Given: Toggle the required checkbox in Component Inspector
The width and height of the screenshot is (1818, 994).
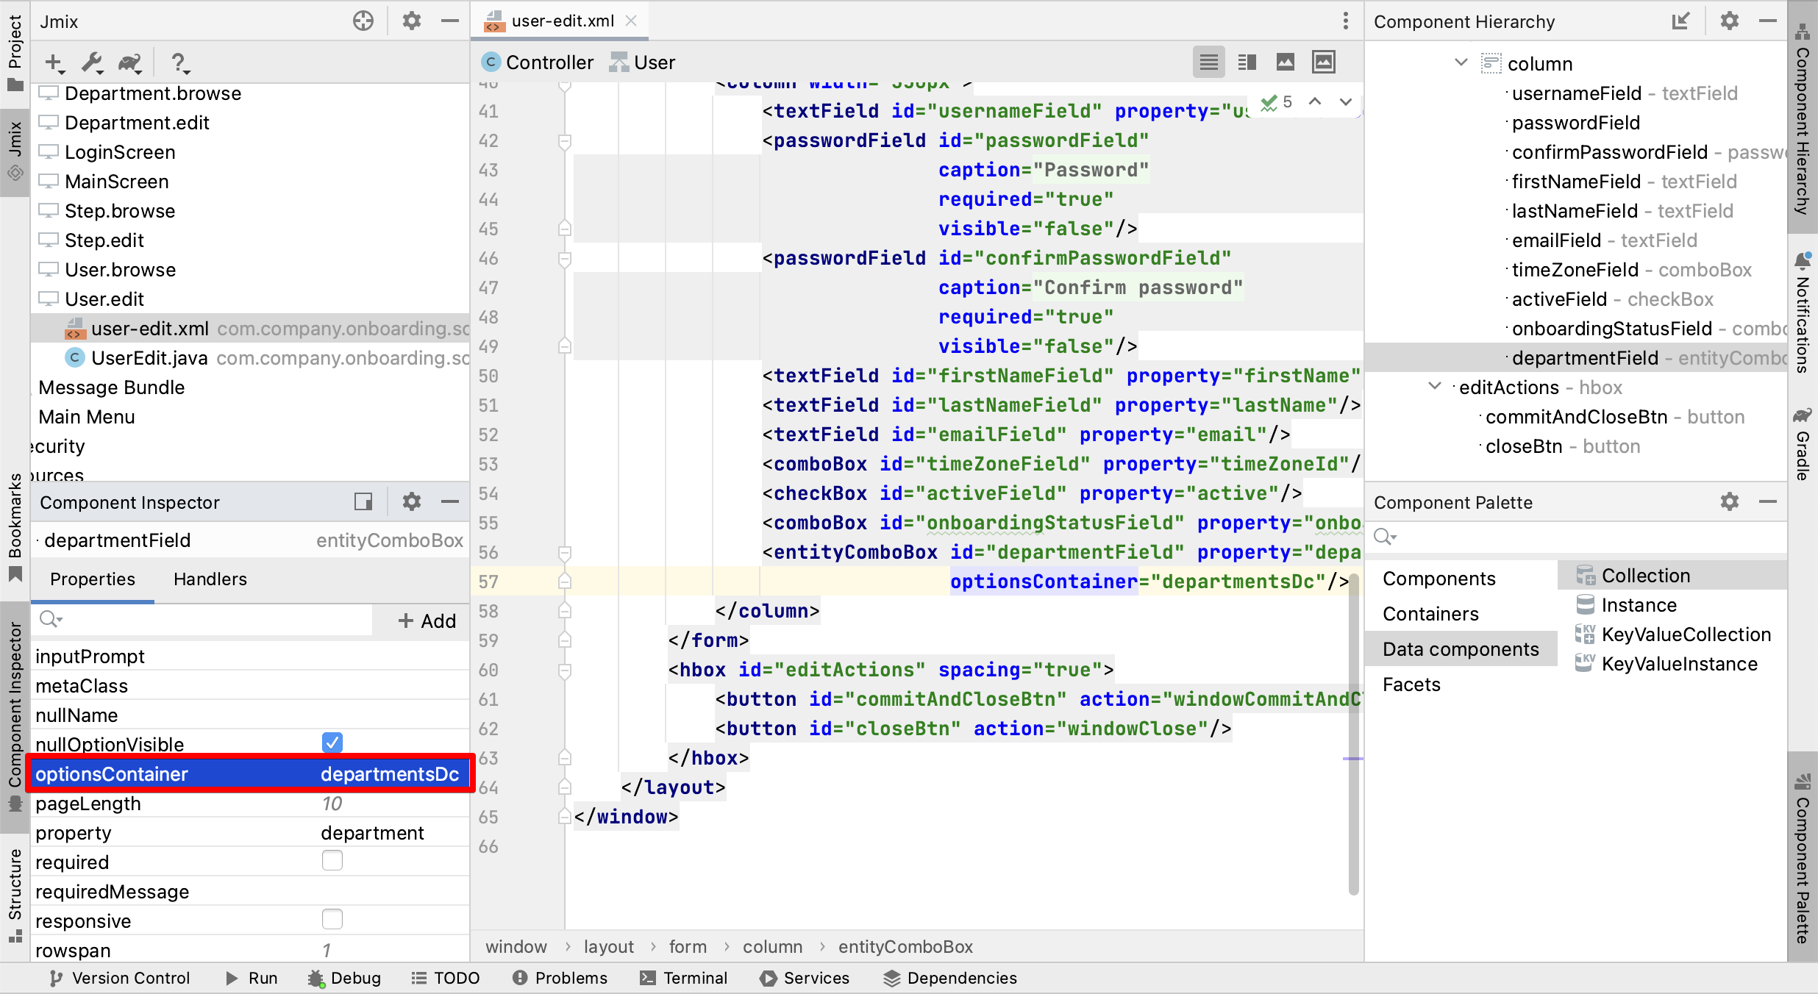Looking at the screenshot, I should tap(330, 862).
